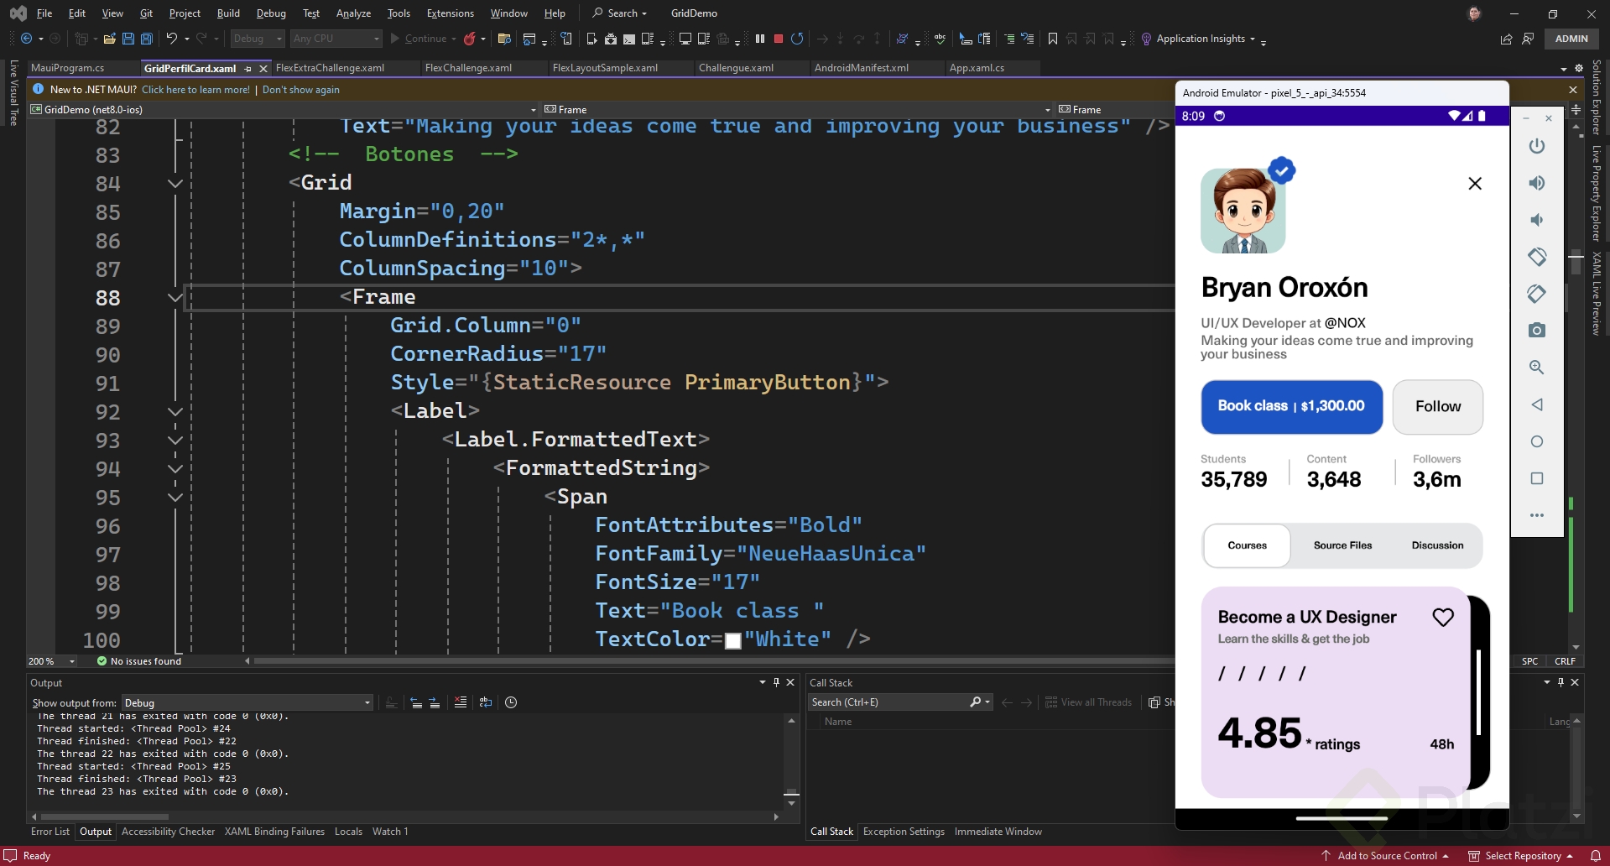
Task: Open the 'Show output from' Debug dropdown
Action: pyautogui.click(x=247, y=702)
